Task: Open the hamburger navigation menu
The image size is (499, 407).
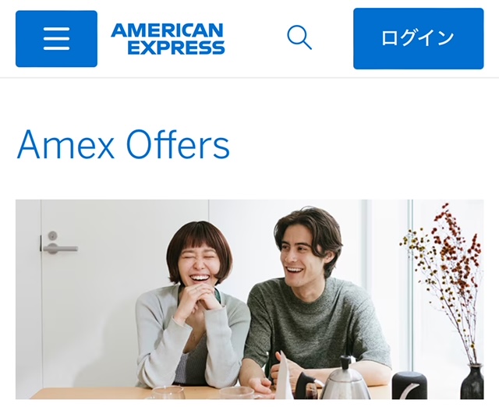Action: point(56,39)
